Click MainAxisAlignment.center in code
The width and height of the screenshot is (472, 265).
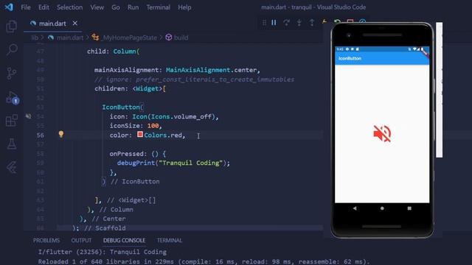tap(212, 70)
